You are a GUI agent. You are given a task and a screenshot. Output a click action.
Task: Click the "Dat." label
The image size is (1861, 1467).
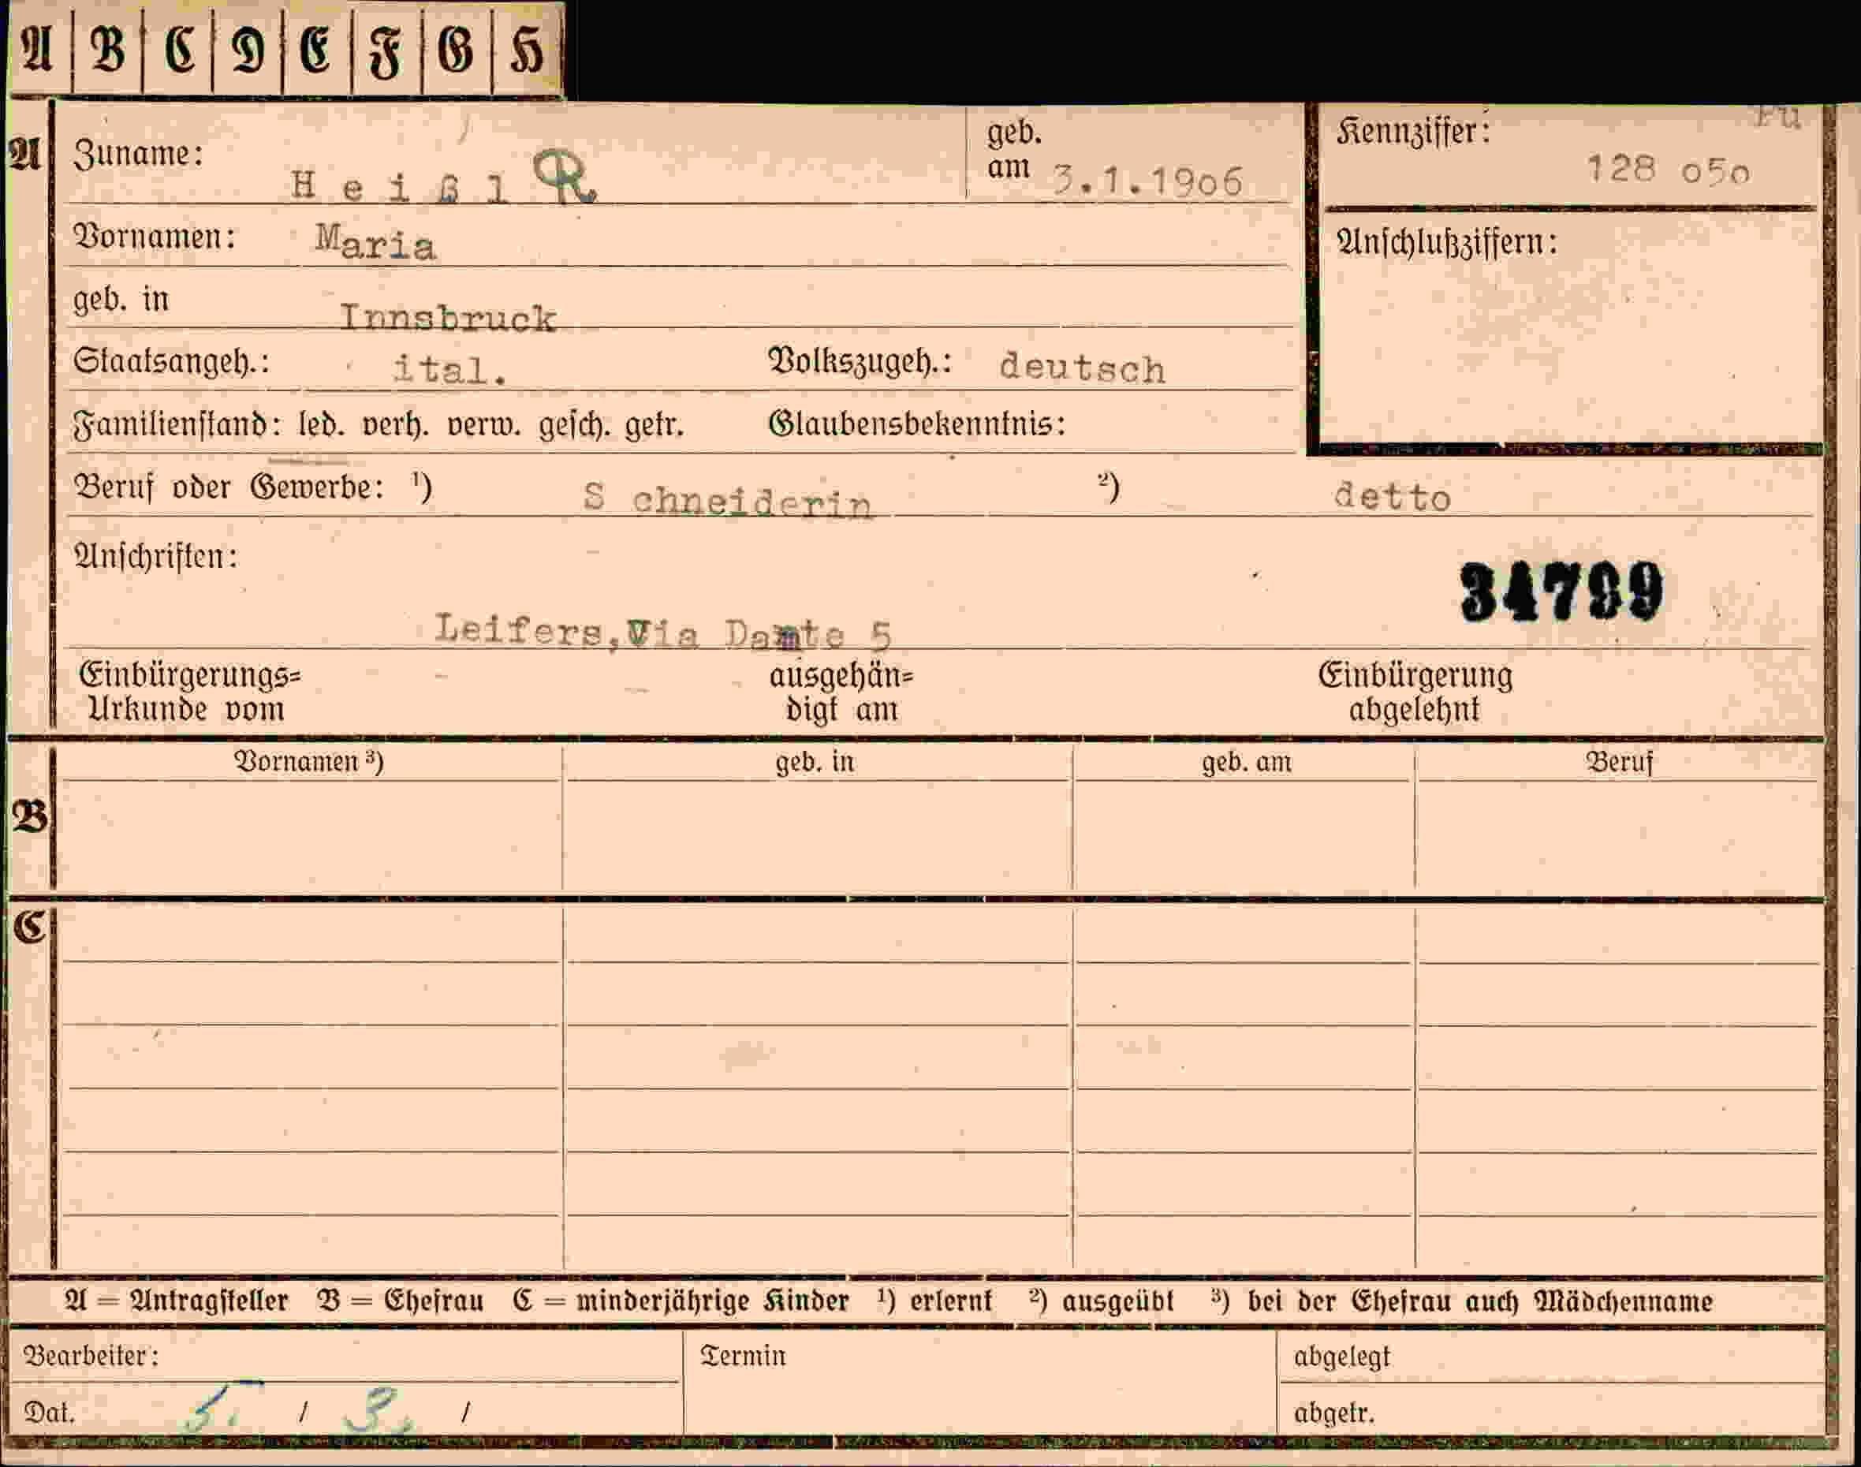click(49, 1413)
